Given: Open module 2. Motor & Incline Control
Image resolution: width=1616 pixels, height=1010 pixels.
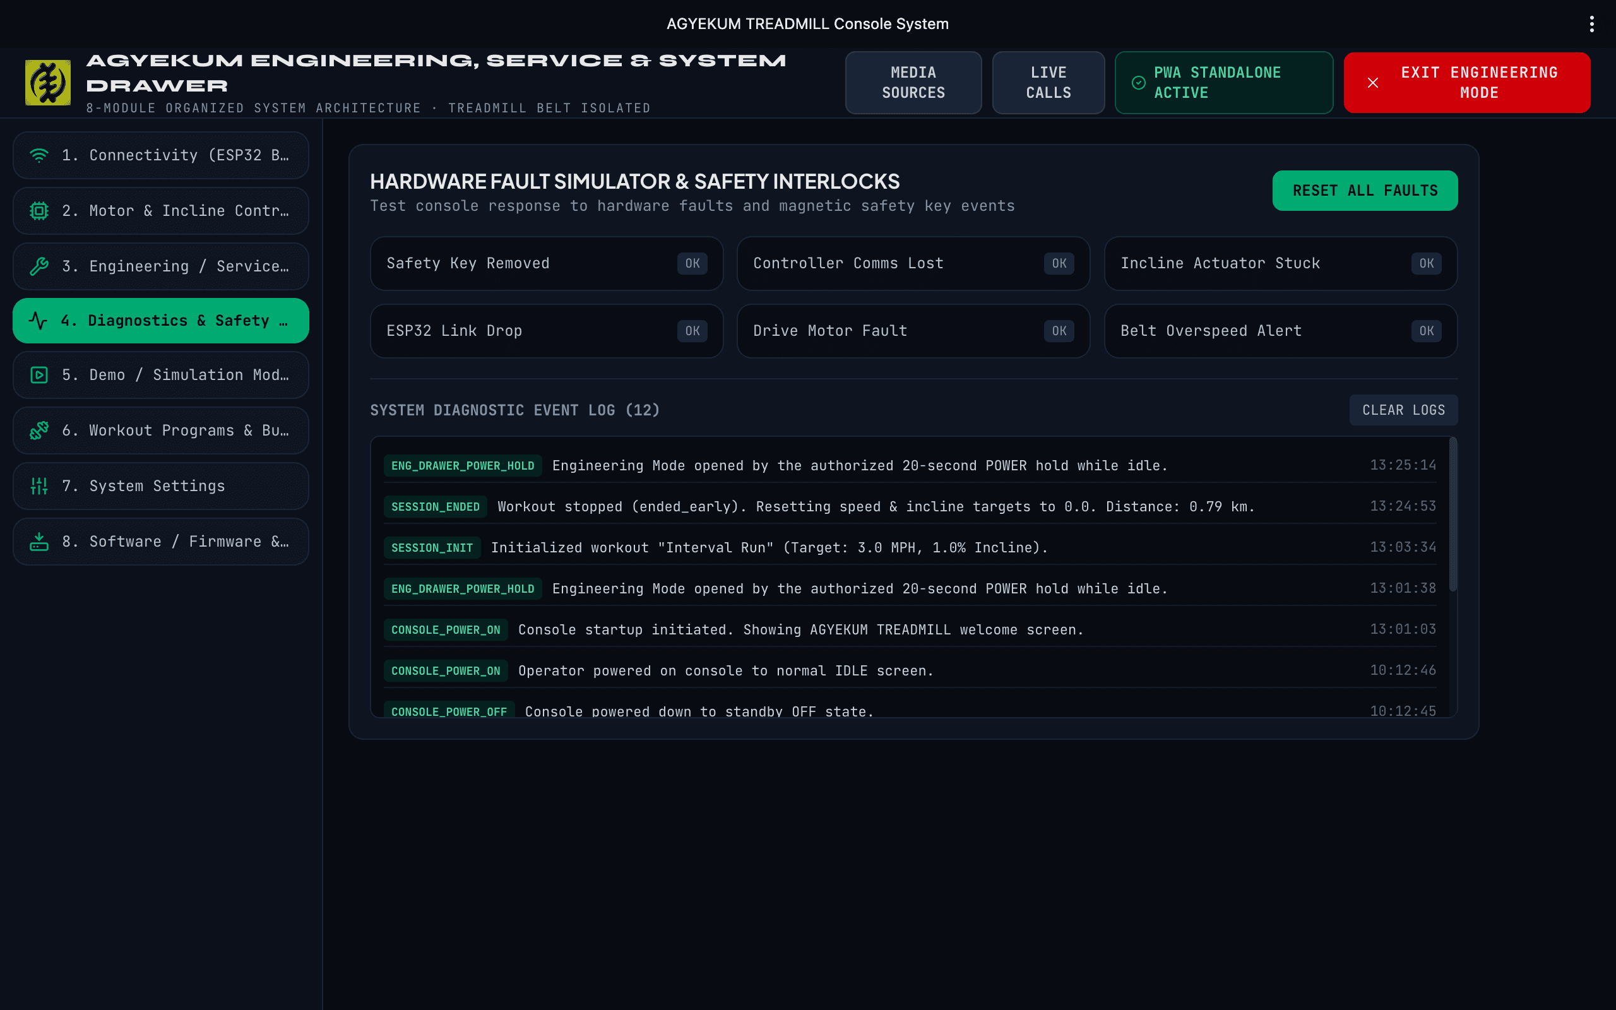Looking at the screenshot, I should click(161, 211).
